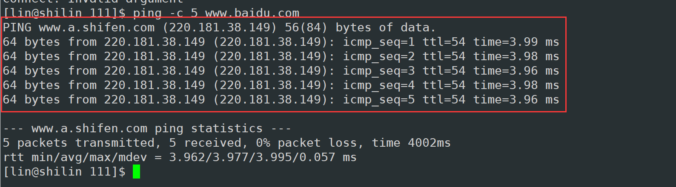The image size is (676, 187).
Task: Click the icmp_seq=3 text
Action: pos(378,71)
